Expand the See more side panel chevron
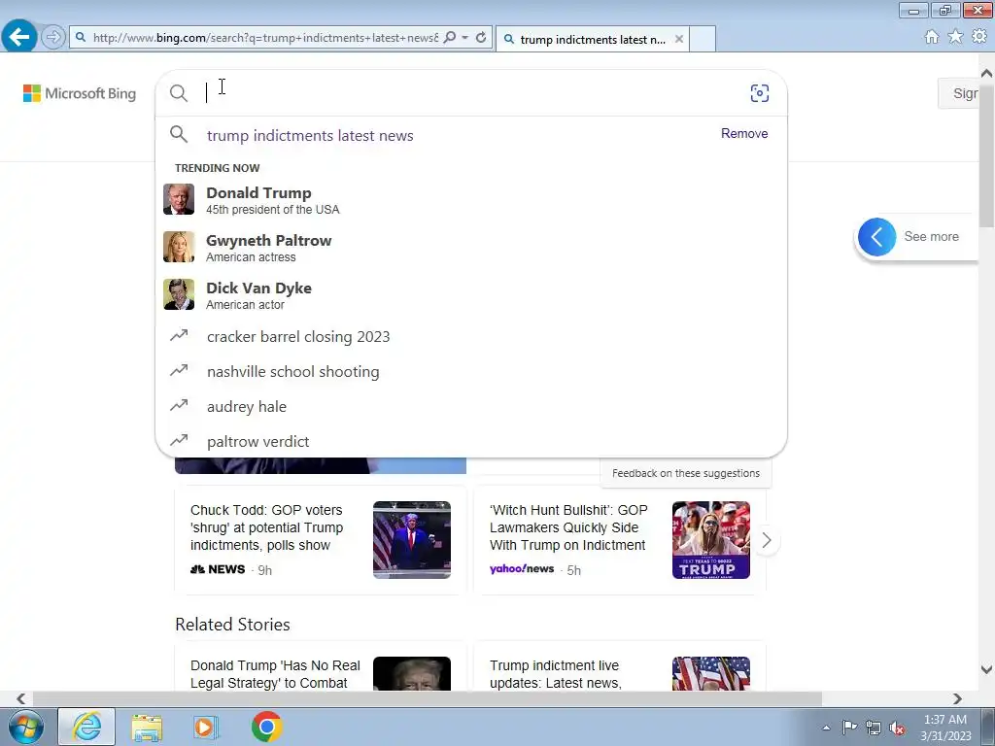The height and width of the screenshot is (746, 995). point(877,237)
